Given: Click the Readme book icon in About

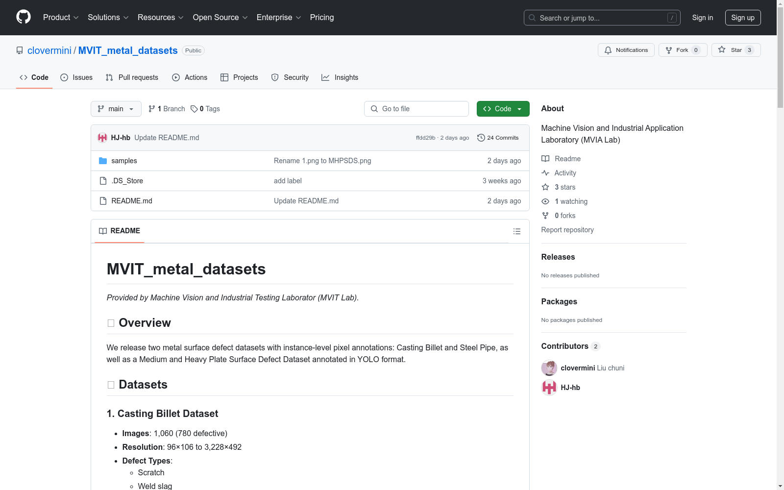Looking at the screenshot, I should (545, 159).
